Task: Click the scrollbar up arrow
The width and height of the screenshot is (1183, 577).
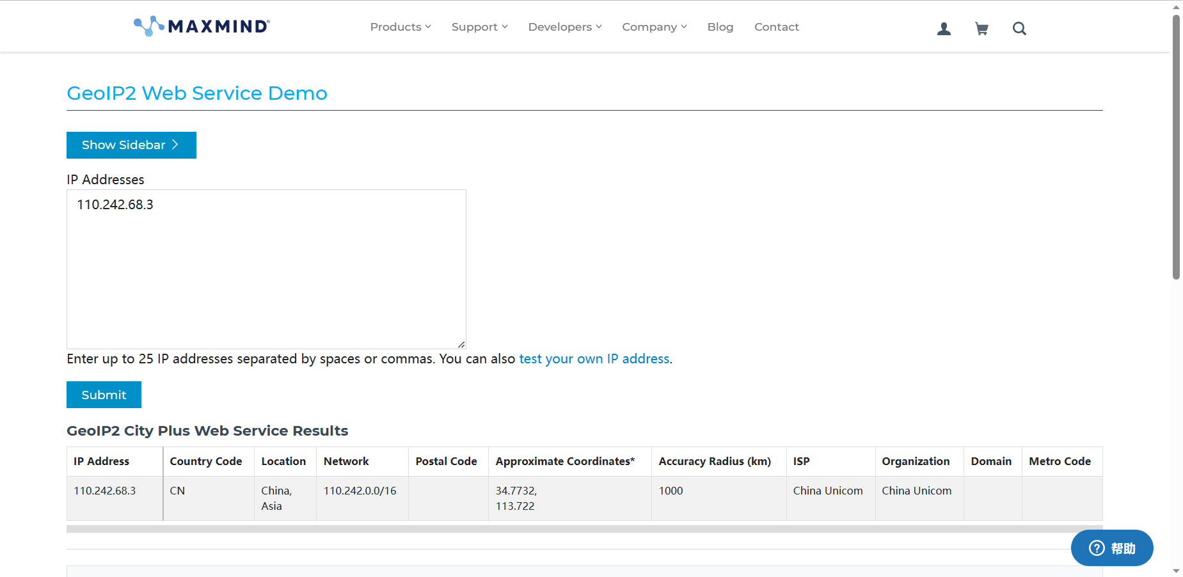Action: [1176, 7]
